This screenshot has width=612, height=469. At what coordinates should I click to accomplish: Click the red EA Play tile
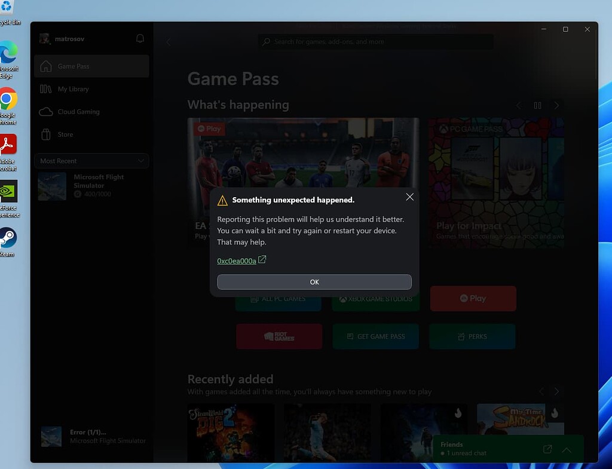tap(473, 299)
